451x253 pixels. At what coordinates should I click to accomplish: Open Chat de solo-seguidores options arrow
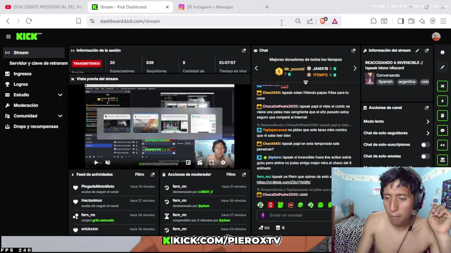pyautogui.click(x=428, y=133)
